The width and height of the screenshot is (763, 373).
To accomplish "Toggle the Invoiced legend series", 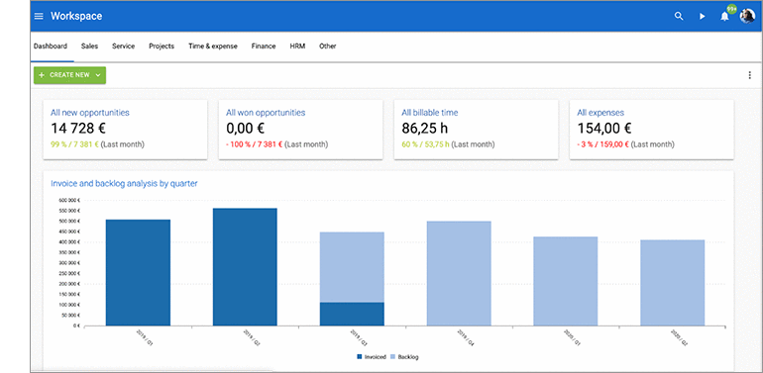I will click(x=372, y=357).
